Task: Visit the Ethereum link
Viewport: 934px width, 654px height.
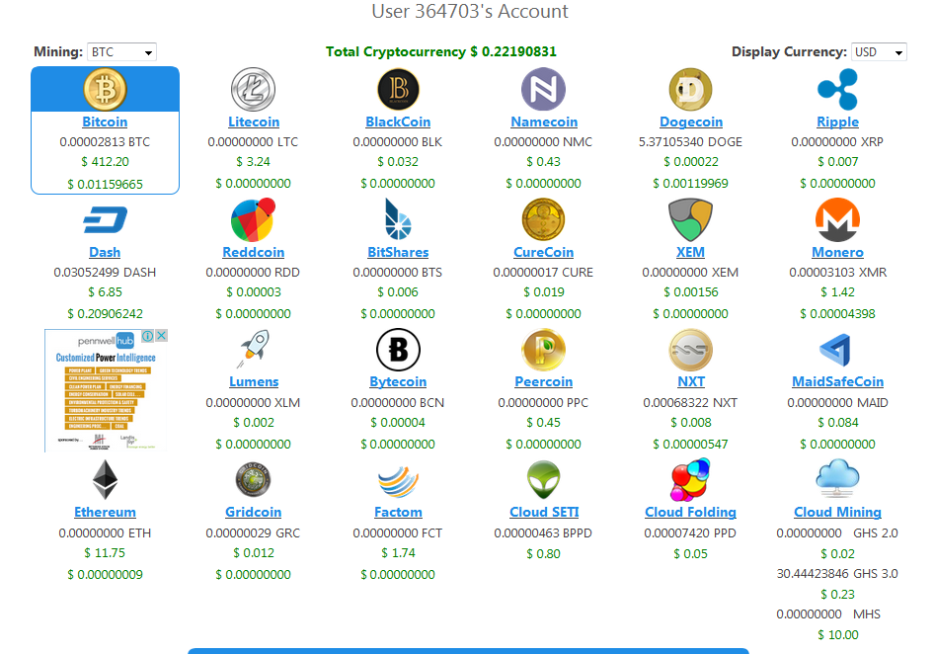Action: point(105,512)
